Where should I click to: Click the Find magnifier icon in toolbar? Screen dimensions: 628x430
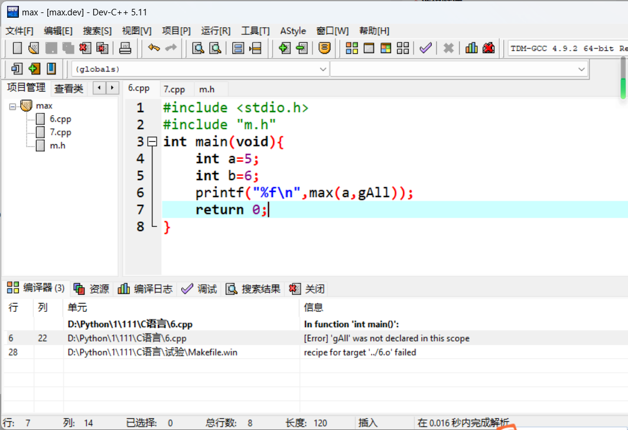pos(199,48)
